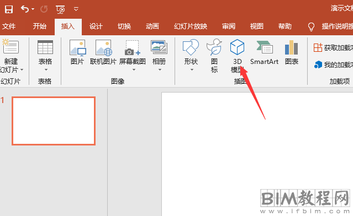Switch to the 视图 tab
The image size is (353, 216).
tap(257, 26)
